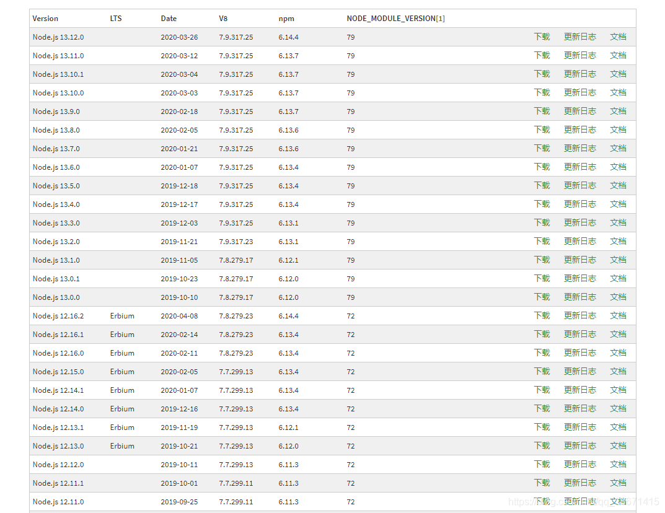Screen dimensions: 665x513
Task: View changelog for Node.js 12.16.1
Action: (579, 335)
